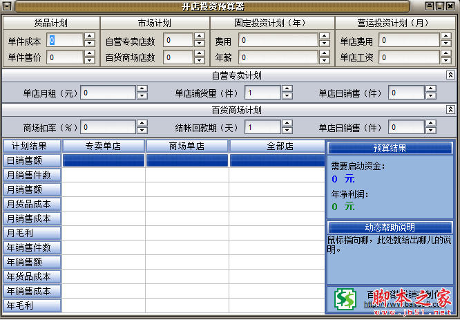Click the fixed investment 费用 field
The width and height of the screenshot is (460, 320).
pyautogui.click(x=279, y=40)
